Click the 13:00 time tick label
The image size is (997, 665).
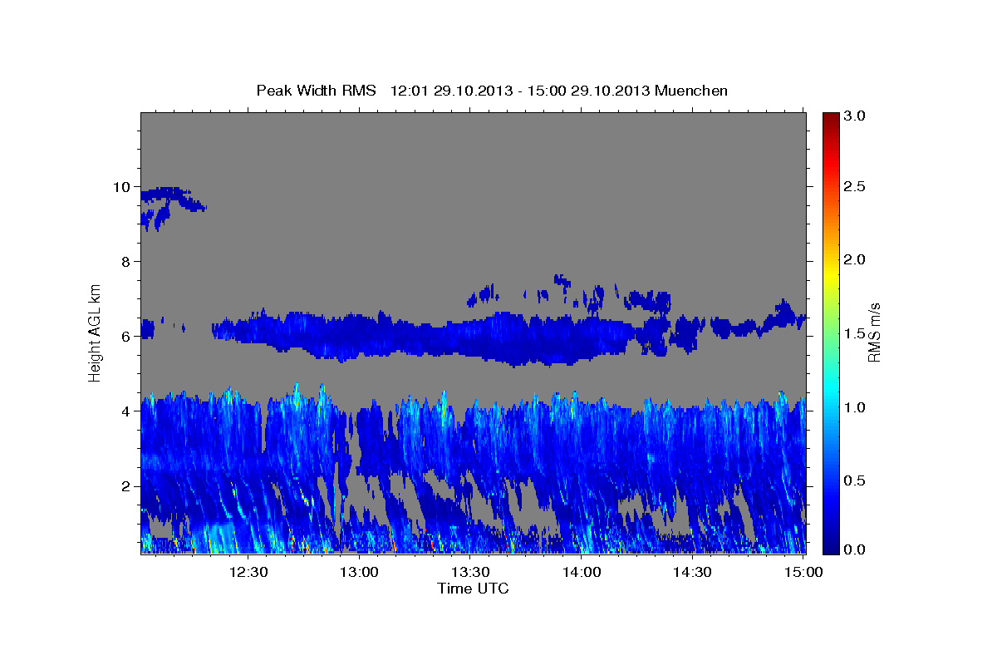click(x=359, y=573)
